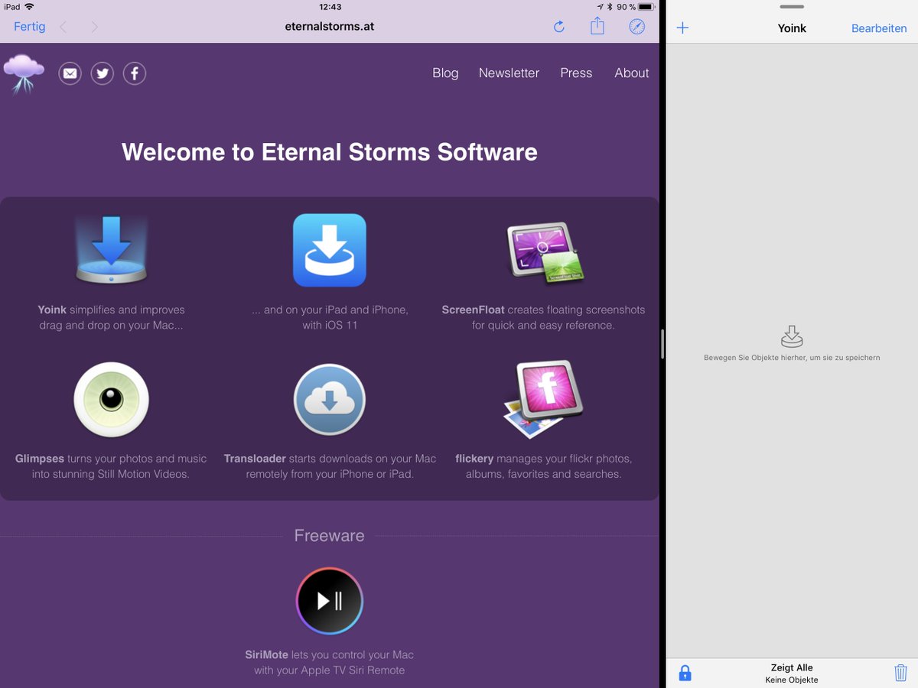Open the Newsletter menu item
Image resolution: width=918 pixels, height=688 pixels.
coord(509,73)
